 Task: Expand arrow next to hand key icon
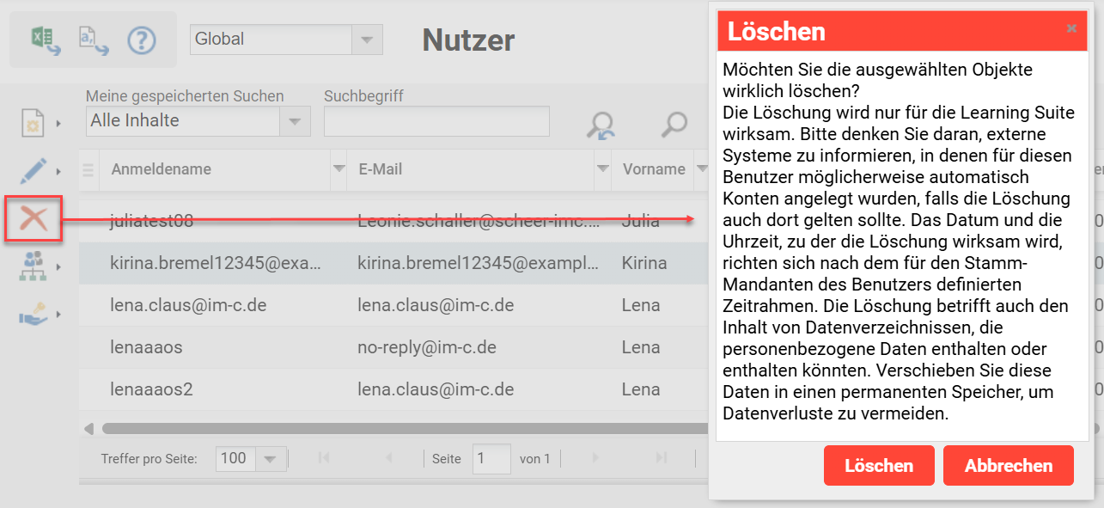pyautogui.click(x=58, y=315)
